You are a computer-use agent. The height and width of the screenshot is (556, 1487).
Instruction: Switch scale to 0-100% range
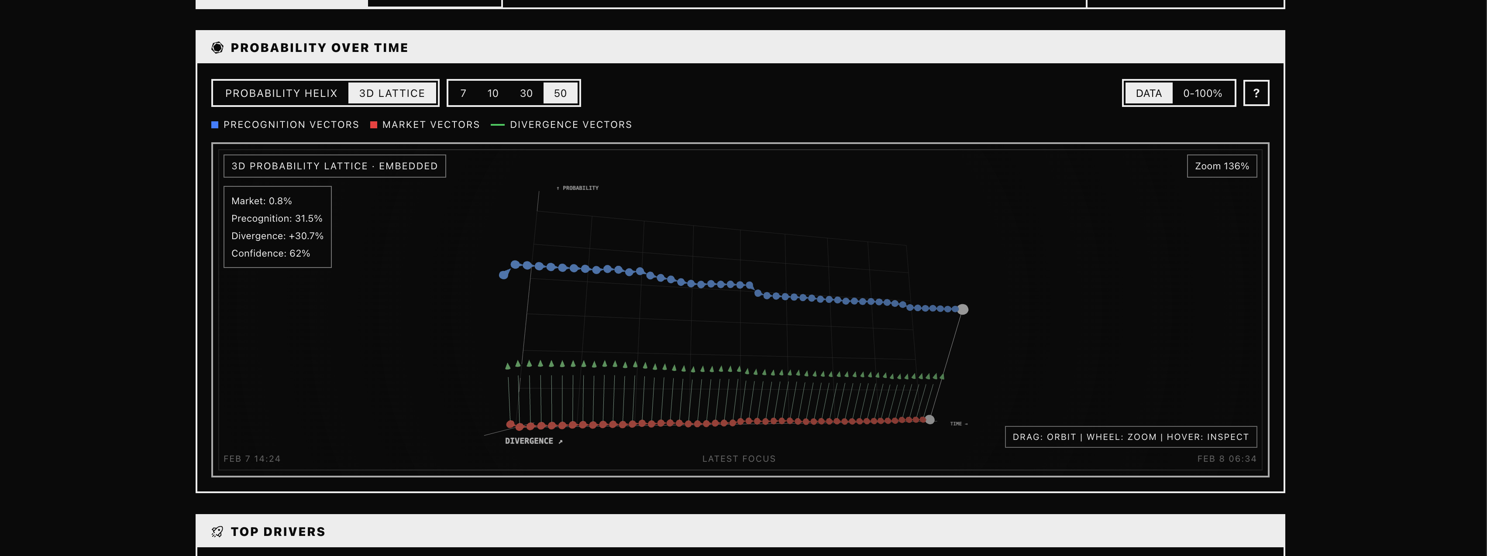point(1202,93)
